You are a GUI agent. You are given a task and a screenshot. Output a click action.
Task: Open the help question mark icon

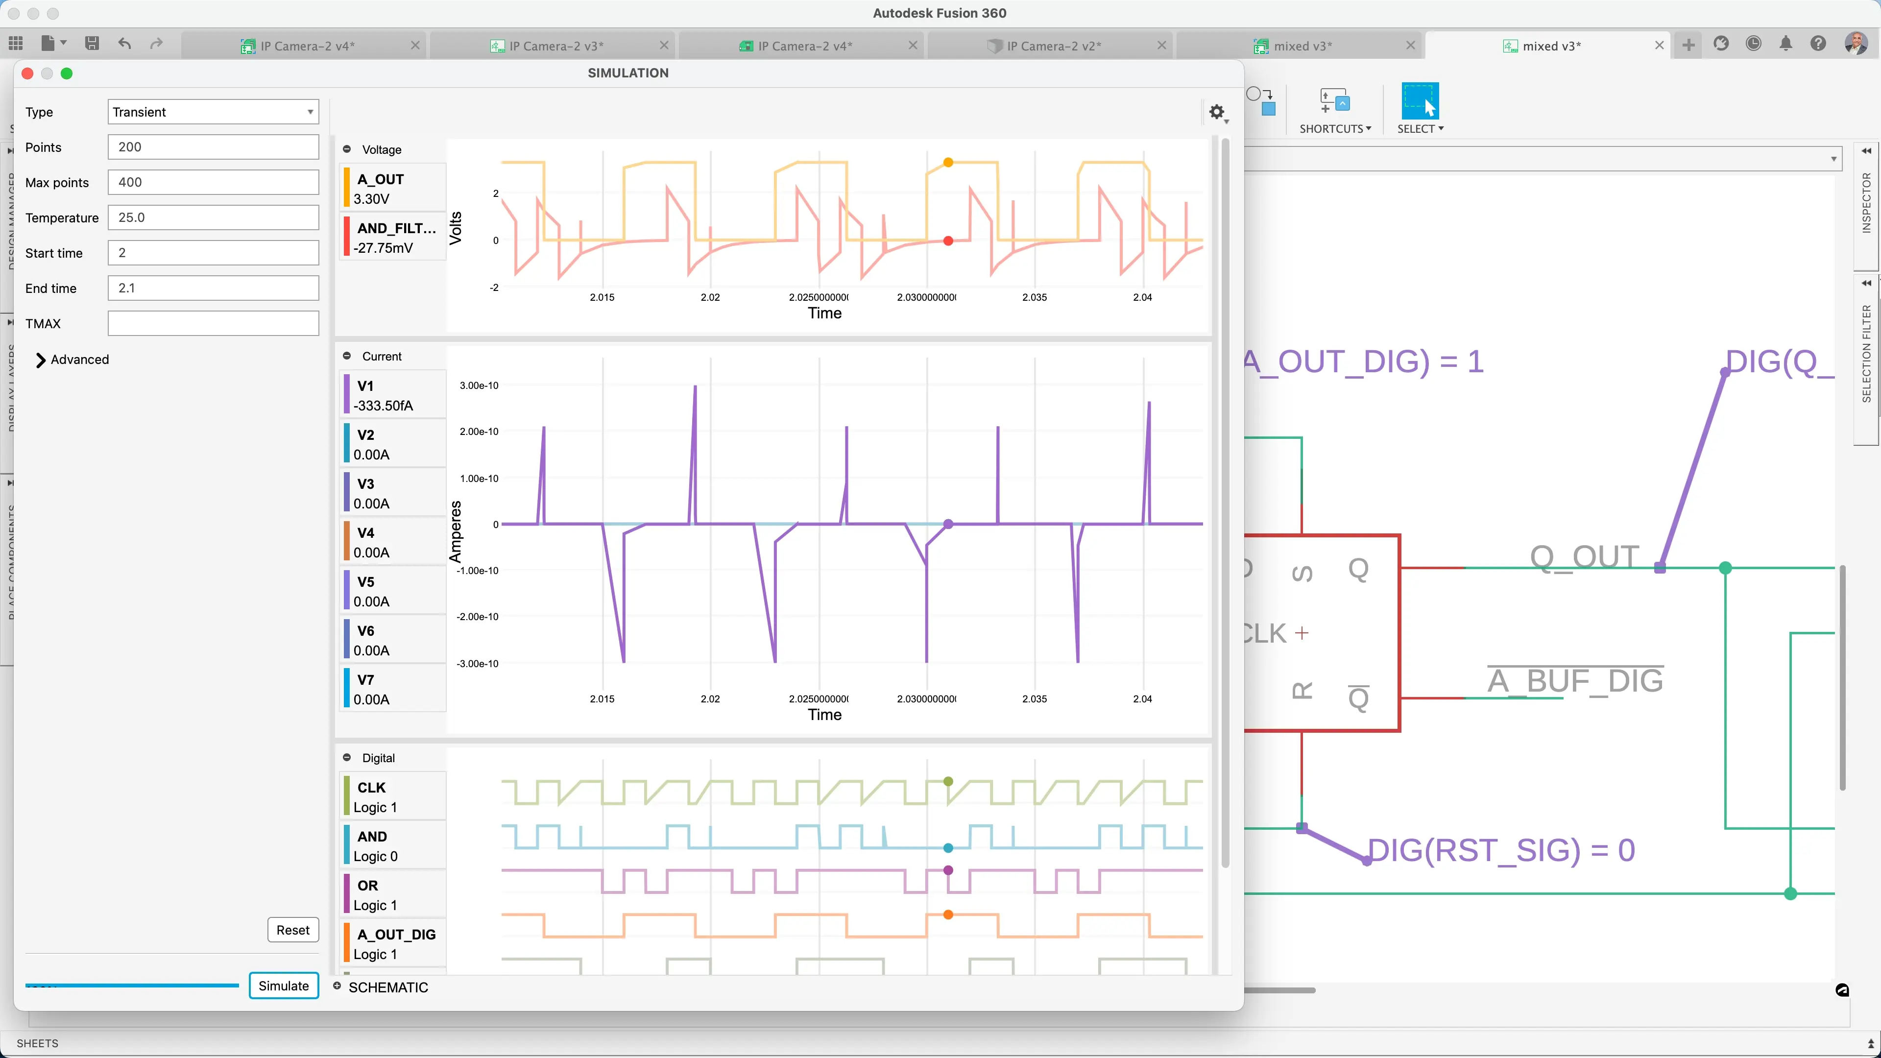pyautogui.click(x=1818, y=44)
